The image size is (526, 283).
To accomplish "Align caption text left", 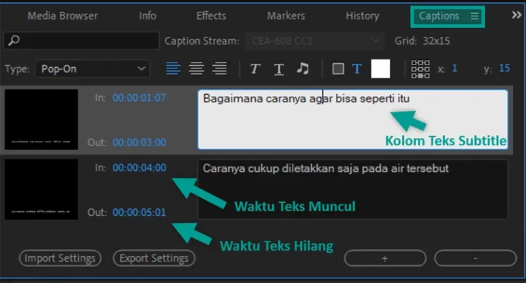I will (173, 68).
